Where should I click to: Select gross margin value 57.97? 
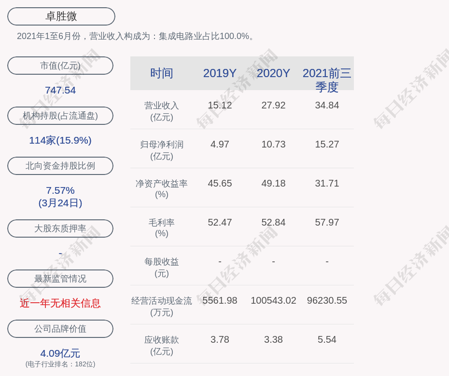coord(327,222)
